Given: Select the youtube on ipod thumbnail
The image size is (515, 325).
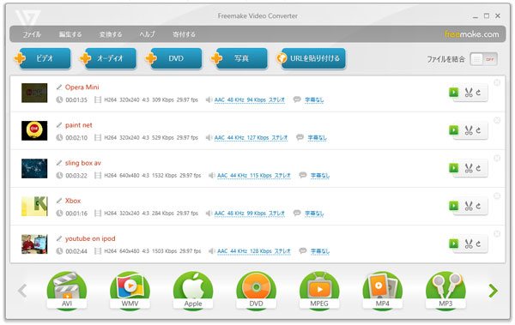Looking at the screenshot, I should pyautogui.click(x=34, y=244).
